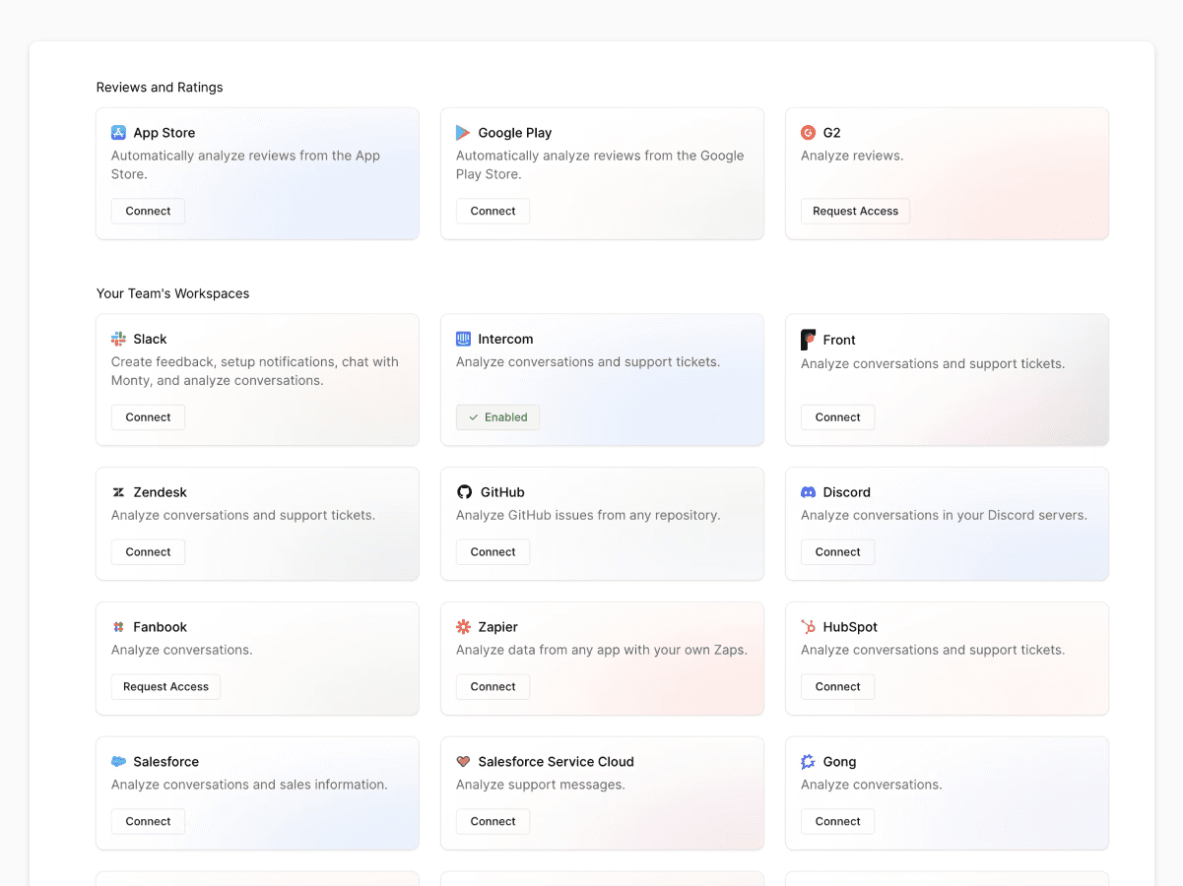Click the Intercom logo icon

pyautogui.click(x=463, y=339)
